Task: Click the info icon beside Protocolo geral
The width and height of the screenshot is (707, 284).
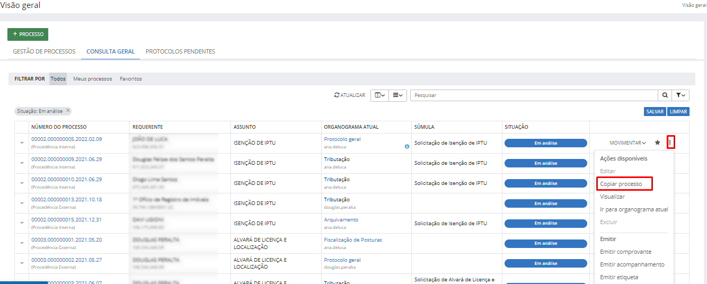Action: pyautogui.click(x=407, y=147)
